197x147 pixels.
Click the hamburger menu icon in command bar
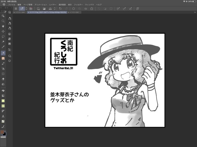(16, 9)
